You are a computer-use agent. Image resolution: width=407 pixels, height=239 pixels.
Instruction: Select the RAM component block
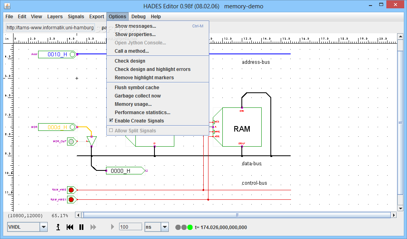coord(242,127)
